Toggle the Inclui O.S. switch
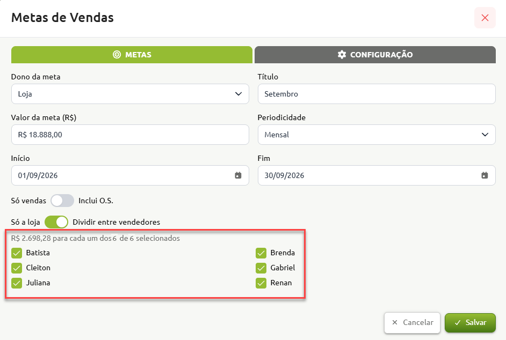Image resolution: width=506 pixels, height=340 pixels. pos(62,201)
